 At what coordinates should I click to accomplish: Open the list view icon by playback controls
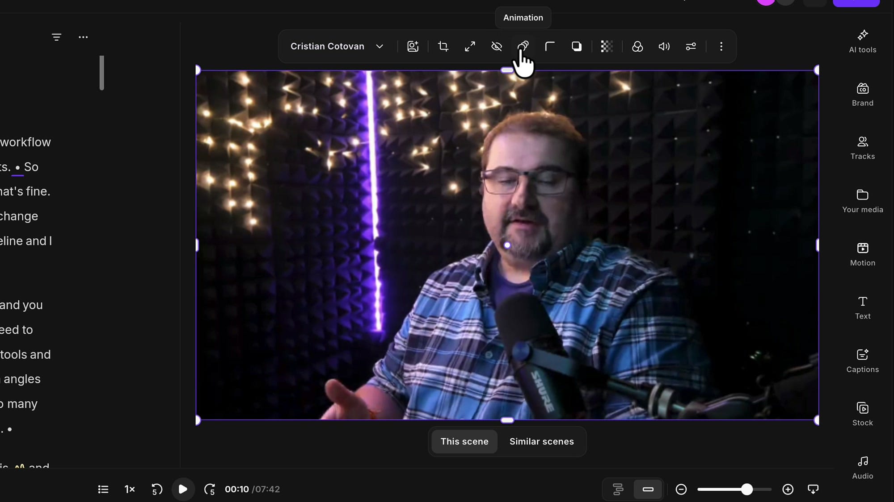click(x=103, y=489)
